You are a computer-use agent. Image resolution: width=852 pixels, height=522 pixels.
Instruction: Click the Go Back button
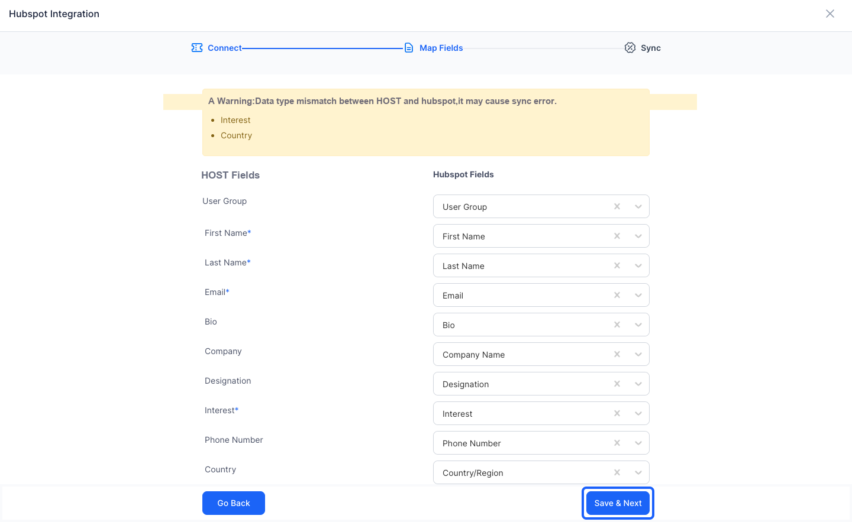click(x=234, y=503)
